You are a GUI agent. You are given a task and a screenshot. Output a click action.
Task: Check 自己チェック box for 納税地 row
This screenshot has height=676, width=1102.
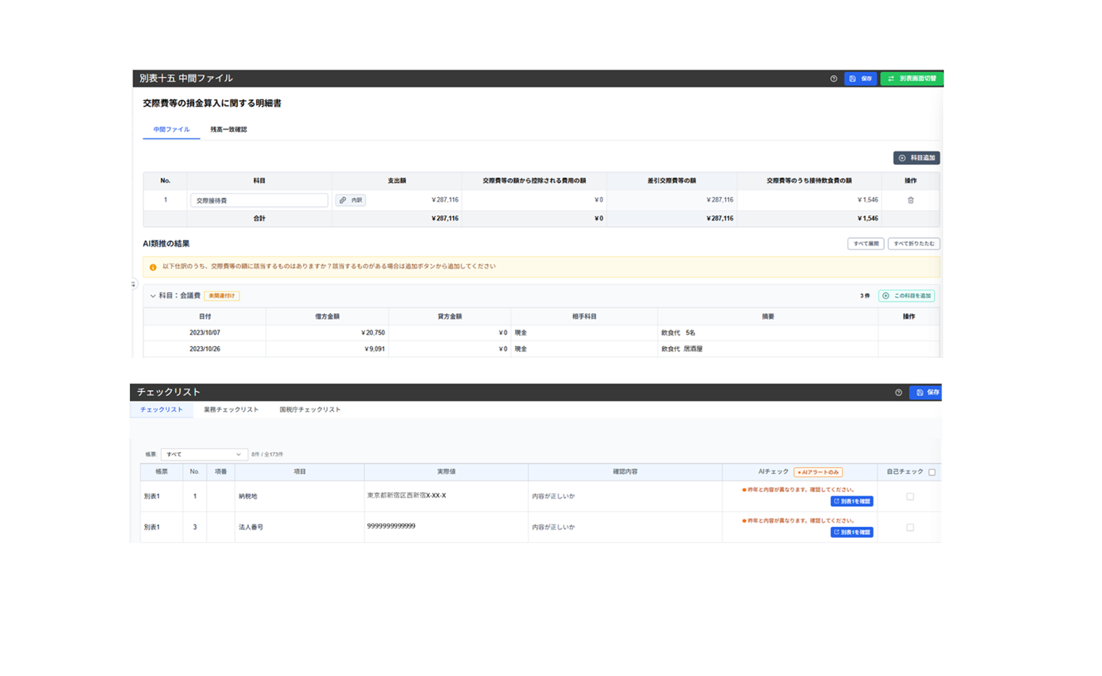910,497
